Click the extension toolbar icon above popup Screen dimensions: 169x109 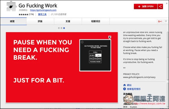point(110,37)
